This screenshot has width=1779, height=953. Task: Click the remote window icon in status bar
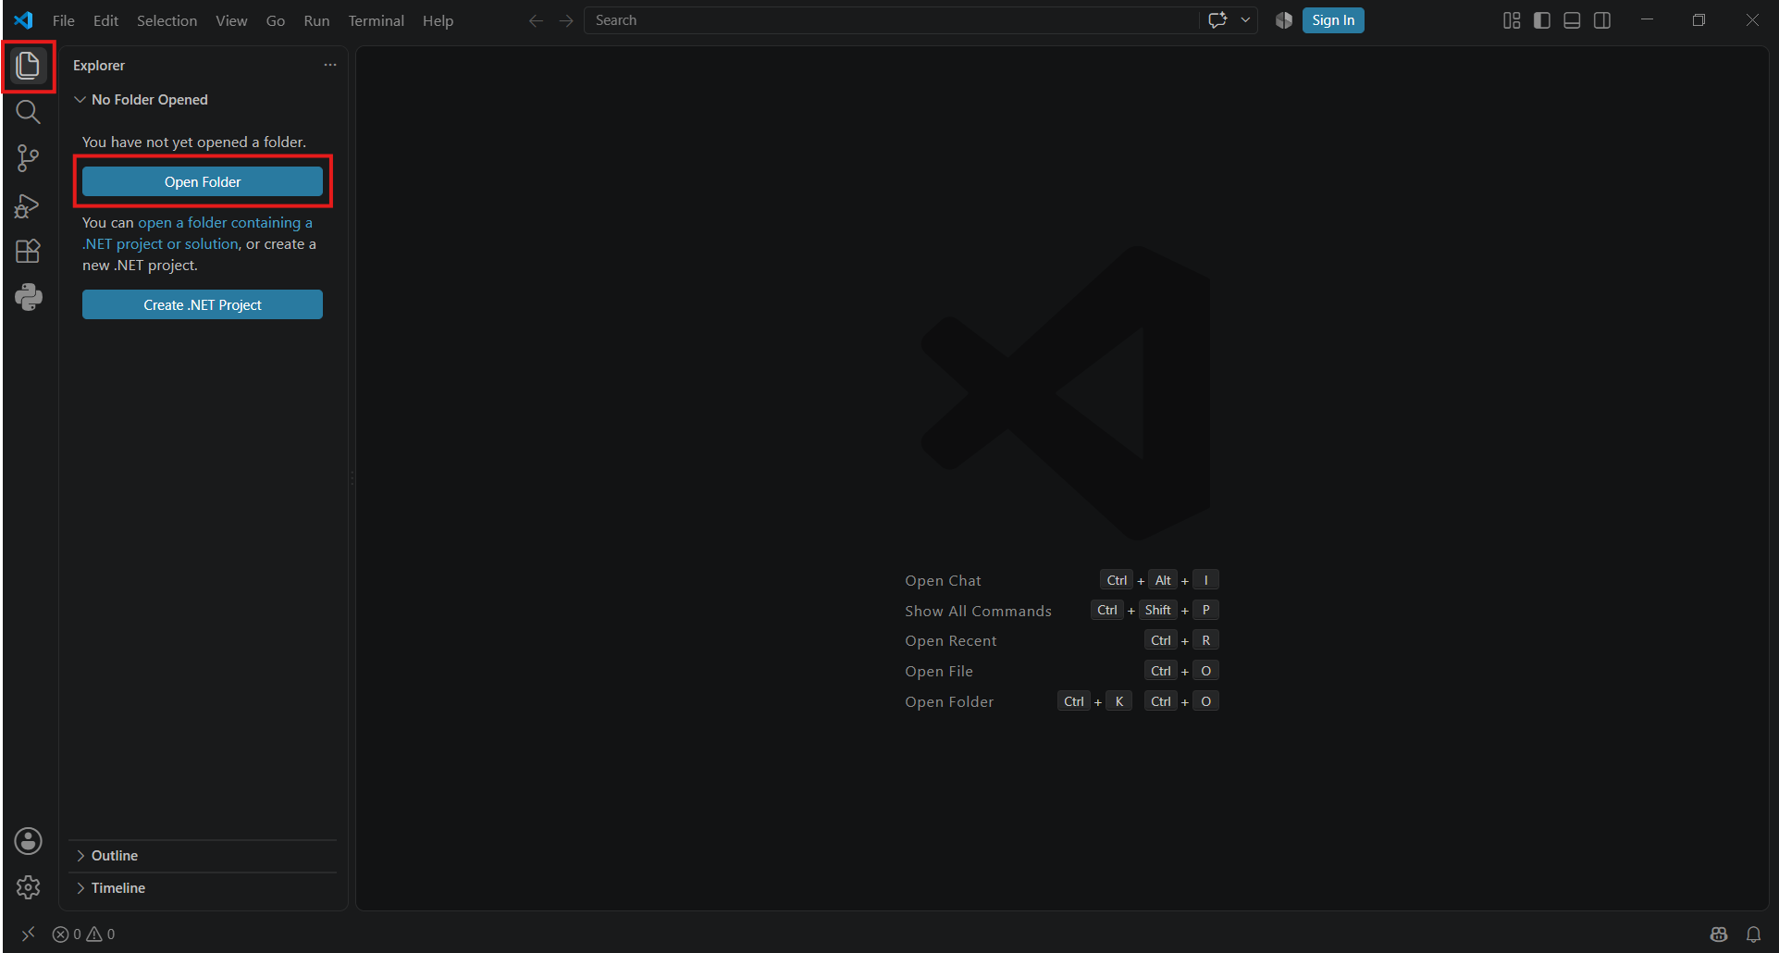pyautogui.click(x=28, y=934)
